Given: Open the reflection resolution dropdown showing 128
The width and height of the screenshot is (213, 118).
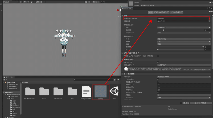Looking at the screenshot, I should tap(184, 41).
